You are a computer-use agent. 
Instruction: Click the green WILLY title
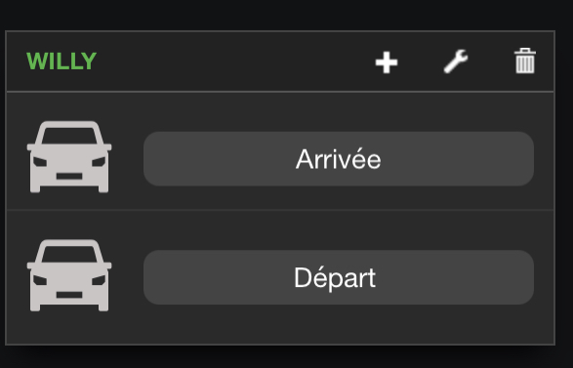pos(61,61)
